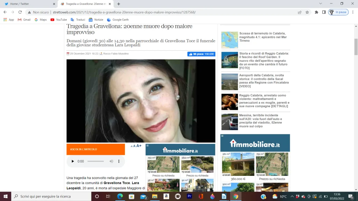358x201 pixels.
Task: Launch Adobe Premiere Pro from taskbar
Action: (x=189, y=196)
